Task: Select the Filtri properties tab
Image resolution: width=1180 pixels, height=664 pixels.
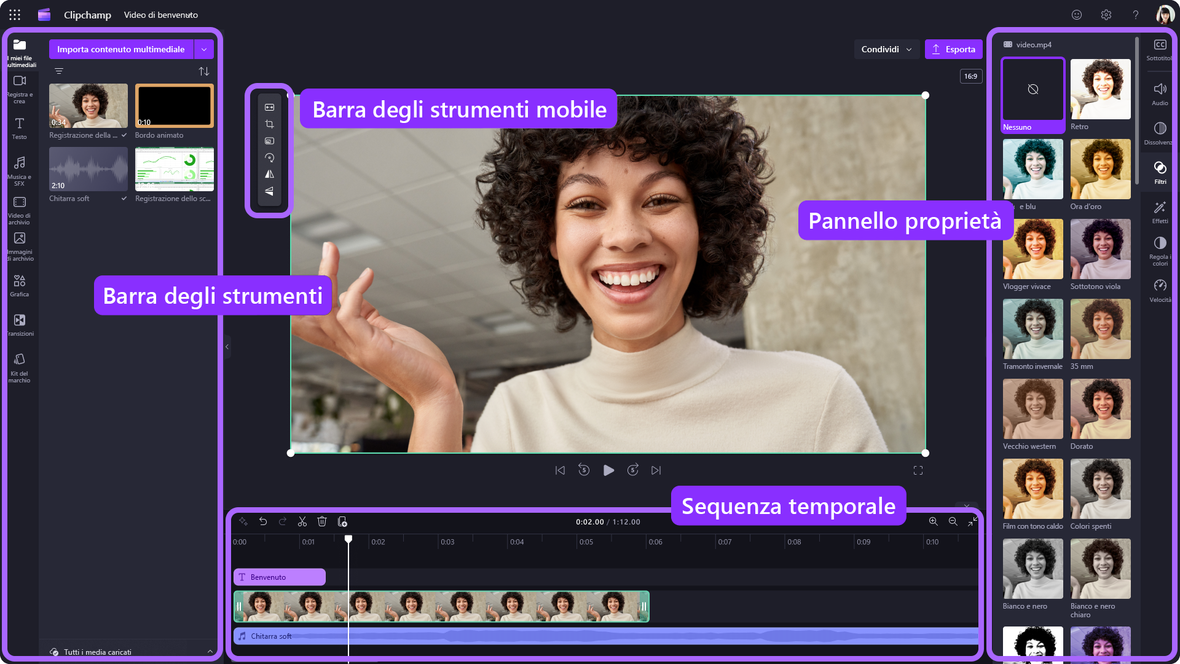Action: [1160, 173]
